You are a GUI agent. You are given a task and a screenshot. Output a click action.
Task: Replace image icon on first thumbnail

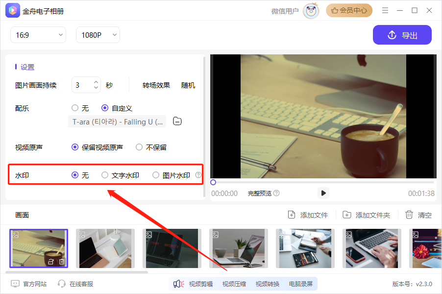pos(51,262)
